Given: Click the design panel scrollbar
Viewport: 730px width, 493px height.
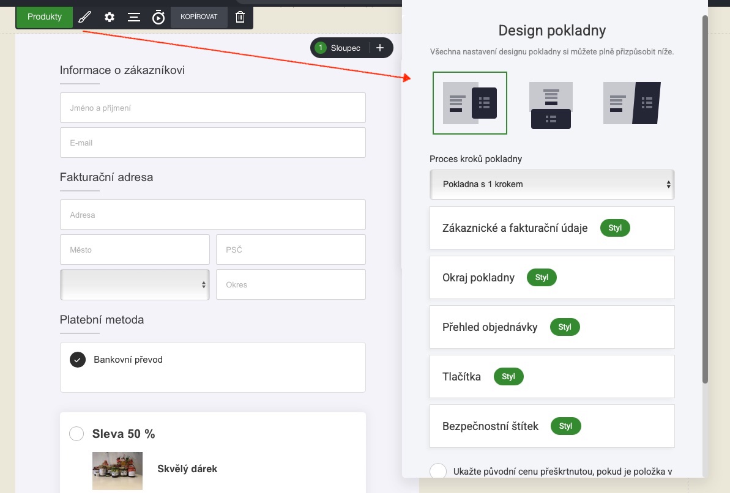Looking at the screenshot, I should tap(705, 199).
